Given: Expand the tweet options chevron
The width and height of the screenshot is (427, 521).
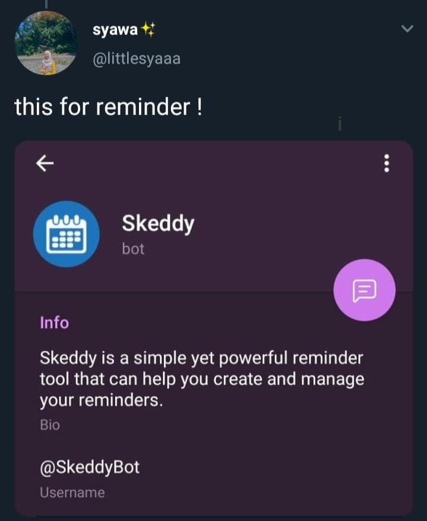Looking at the screenshot, I should click(x=407, y=29).
